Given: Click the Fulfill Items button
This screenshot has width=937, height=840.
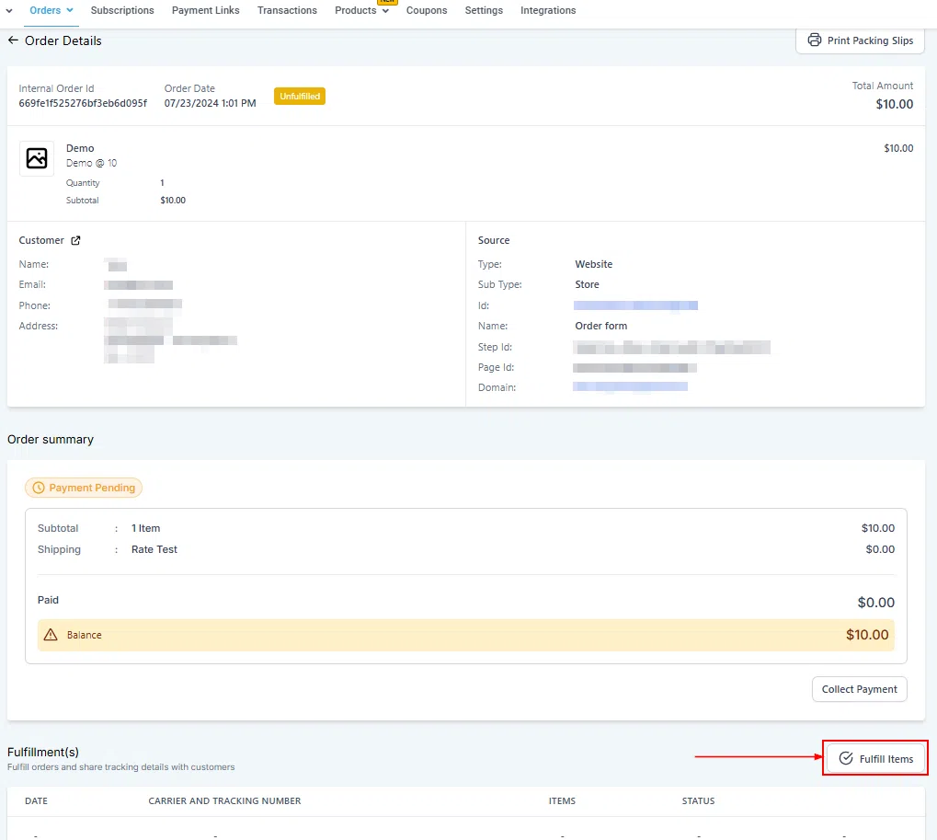Looking at the screenshot, I should 875,758.
